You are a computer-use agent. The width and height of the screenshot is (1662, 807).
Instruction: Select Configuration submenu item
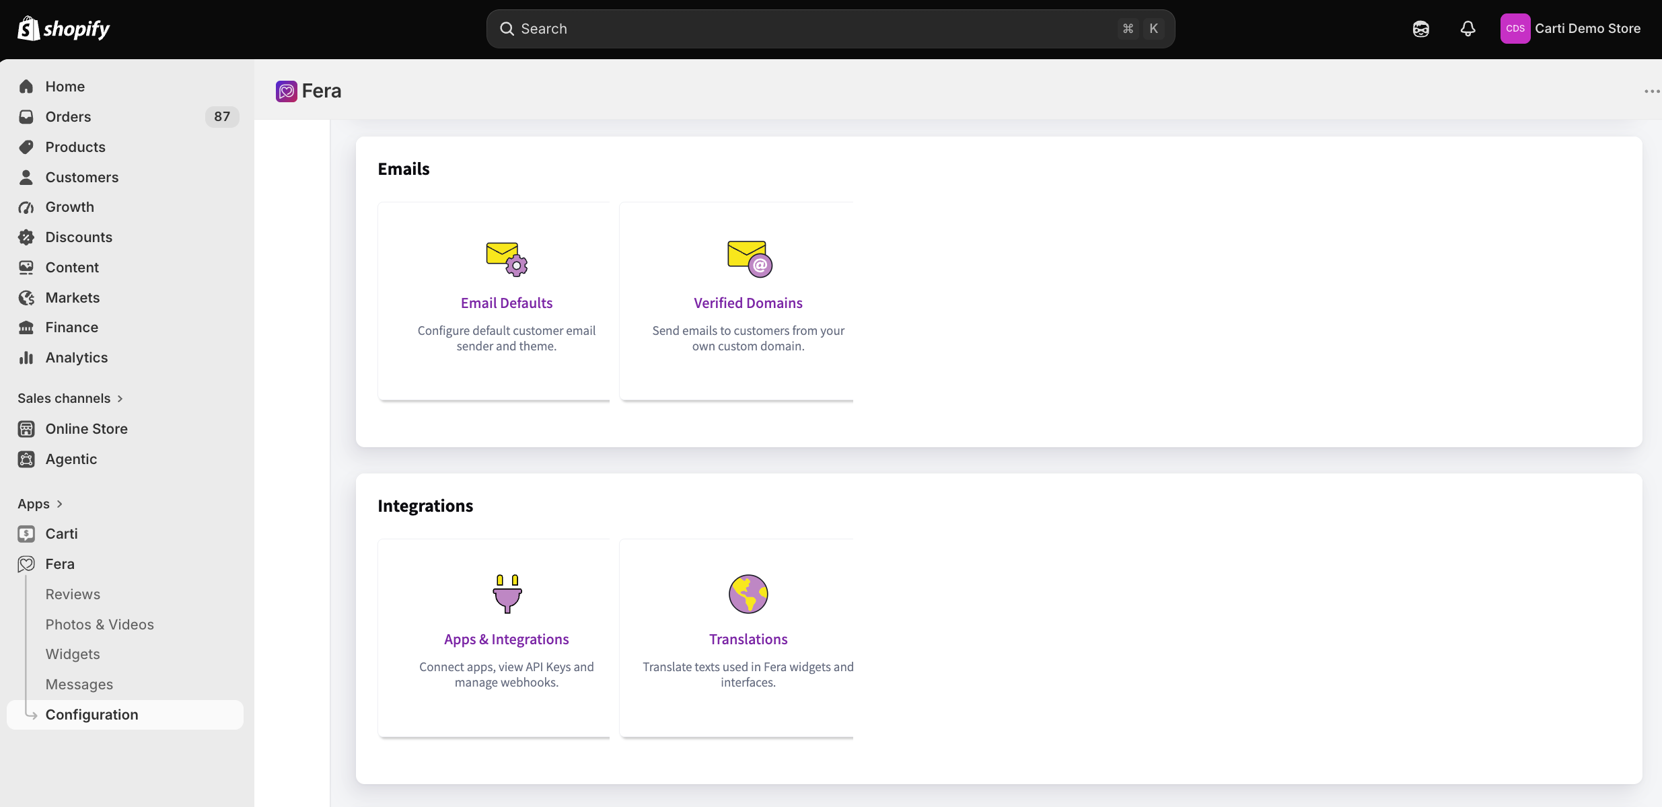coord(125,715)
